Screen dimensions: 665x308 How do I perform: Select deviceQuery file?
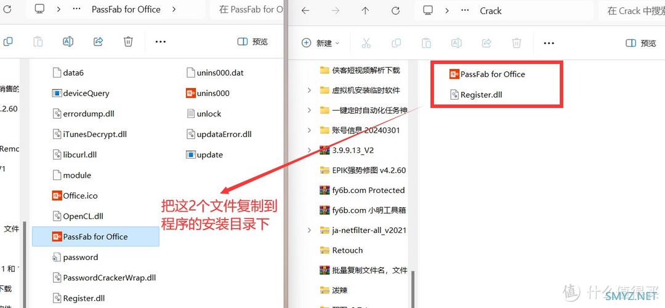[x=80, y=93]
